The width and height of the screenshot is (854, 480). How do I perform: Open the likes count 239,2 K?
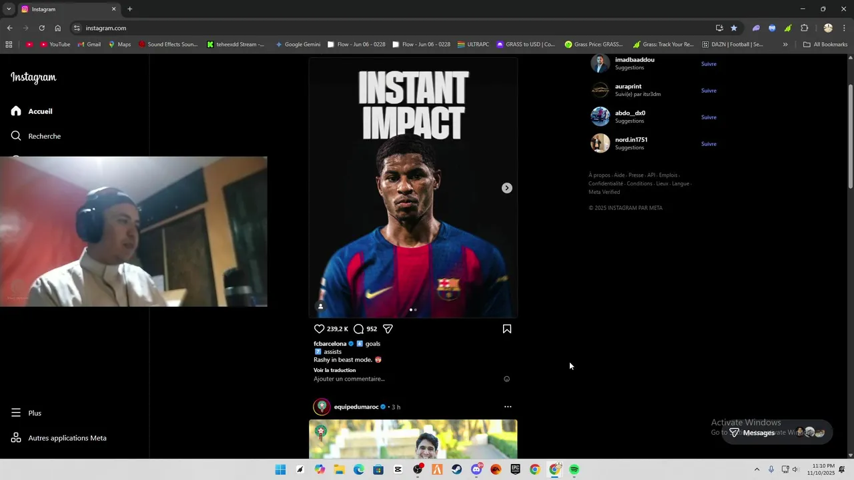[x=338, y=329]
